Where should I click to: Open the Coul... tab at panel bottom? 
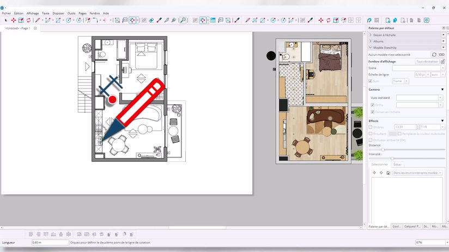(397, 226)
